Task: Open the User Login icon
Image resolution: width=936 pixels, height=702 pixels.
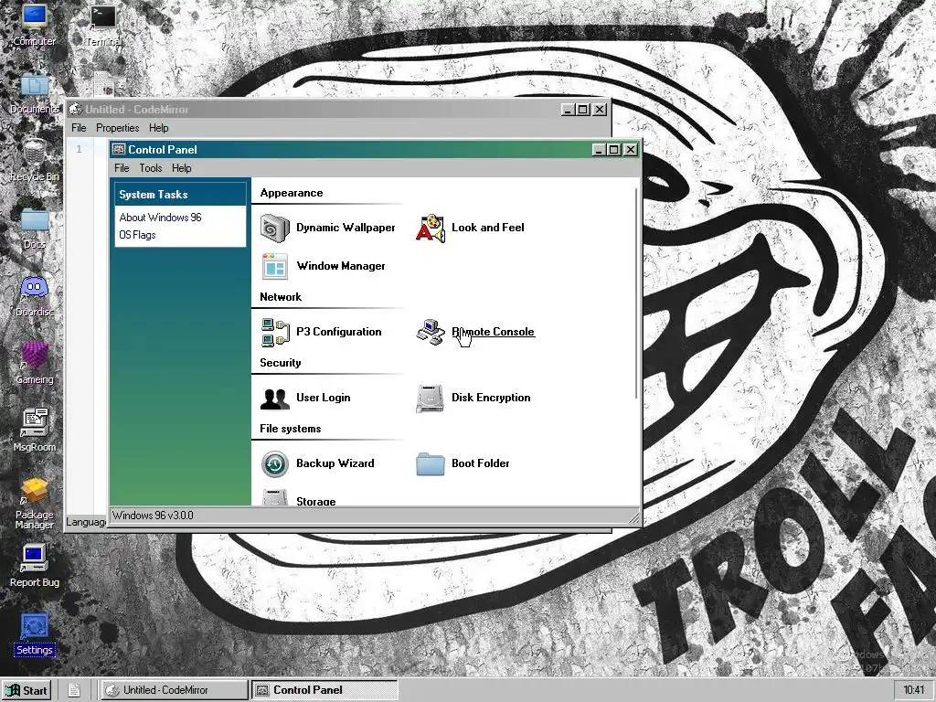Action: click(x=274, y=399)
